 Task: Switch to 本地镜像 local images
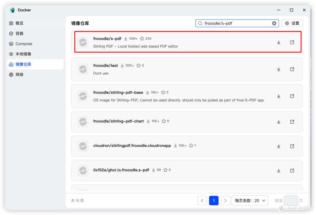pos(35,54)
